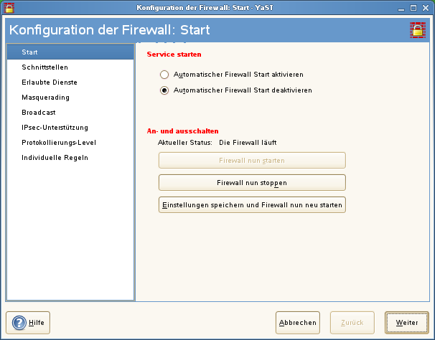Click the YaST lock icon in title bar
The width and height of the screenshot is (435, 340).
click(9, 9)
